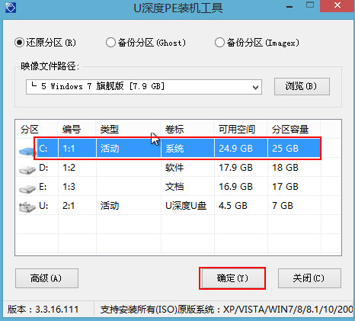Expand the image file path dropdown arrow

255,88
